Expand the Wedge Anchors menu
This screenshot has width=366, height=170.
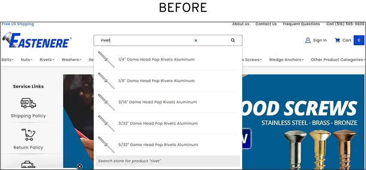tap(286, 59)
